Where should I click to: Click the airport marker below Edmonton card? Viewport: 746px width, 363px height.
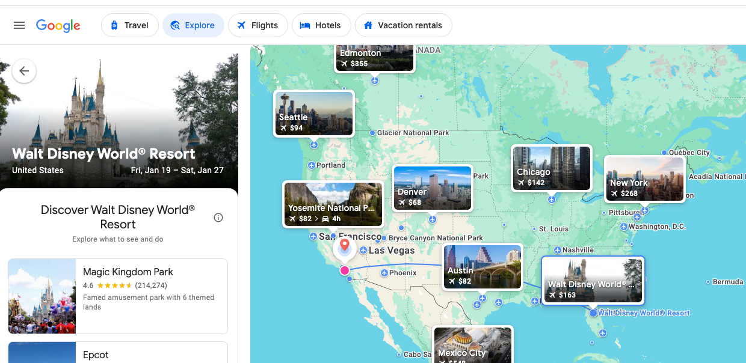pos(375,81)
